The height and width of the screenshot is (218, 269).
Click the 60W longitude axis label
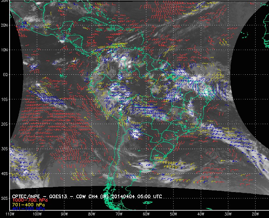coord(146,214)
